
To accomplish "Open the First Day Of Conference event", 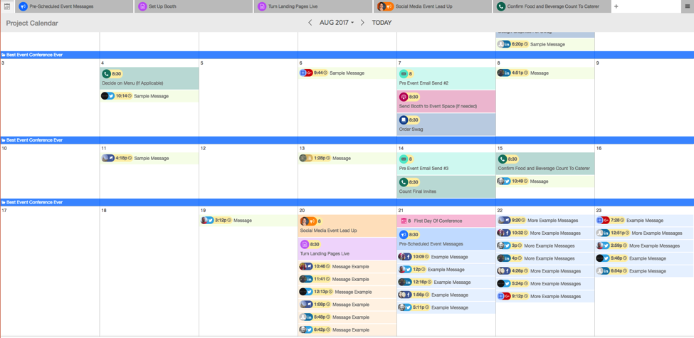I will (438, 221).
